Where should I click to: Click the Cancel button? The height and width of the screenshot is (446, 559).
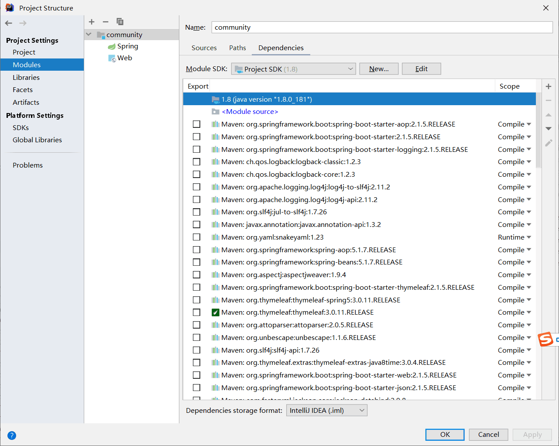click(x=489, y=435)
